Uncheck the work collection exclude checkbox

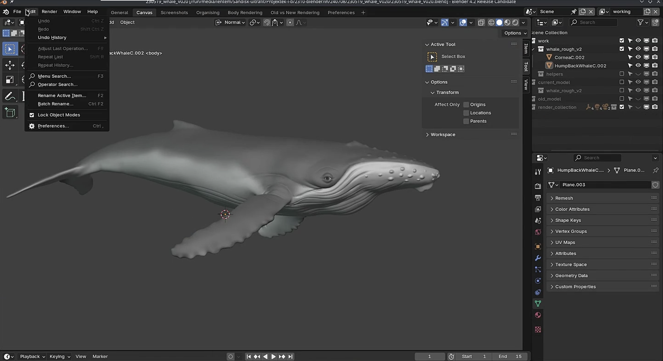pyautogui.click(x=622, y=41)
